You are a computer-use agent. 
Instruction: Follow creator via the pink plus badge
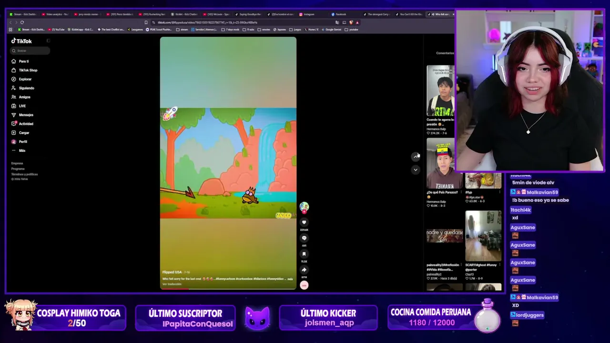click(x=304, y=212)
